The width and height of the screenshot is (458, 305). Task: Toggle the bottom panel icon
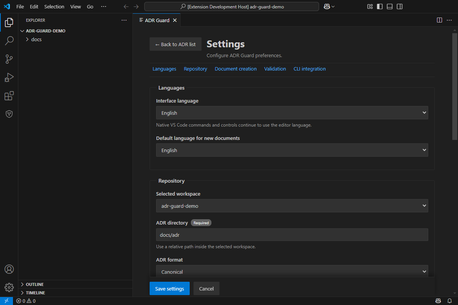coord(390,6)
